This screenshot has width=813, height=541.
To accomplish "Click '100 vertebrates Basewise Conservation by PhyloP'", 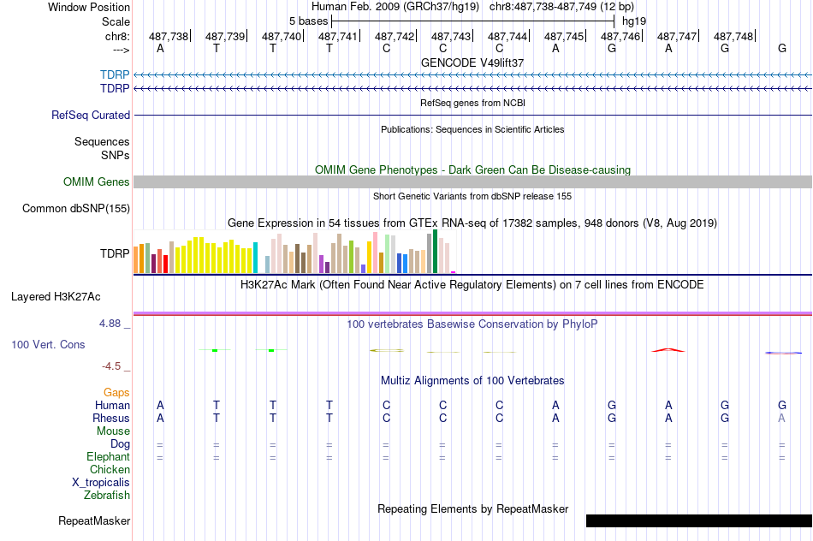I will [472, 324].
